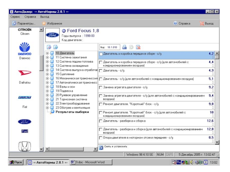Select 14 Система выпуска tree item
230x172 pixels.
coord(76,70)
